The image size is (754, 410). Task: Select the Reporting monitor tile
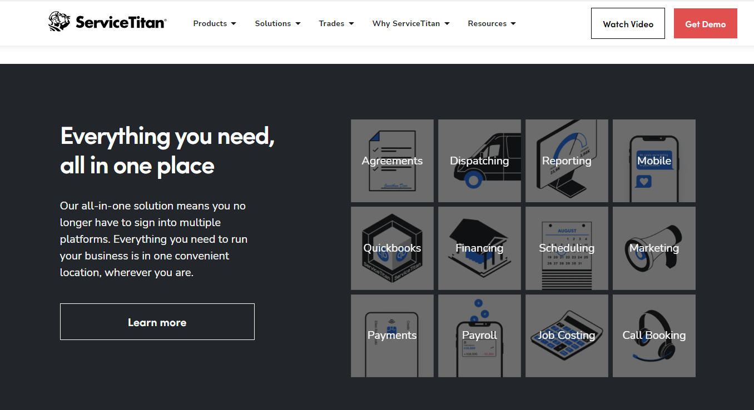click(x=567, y=161)
